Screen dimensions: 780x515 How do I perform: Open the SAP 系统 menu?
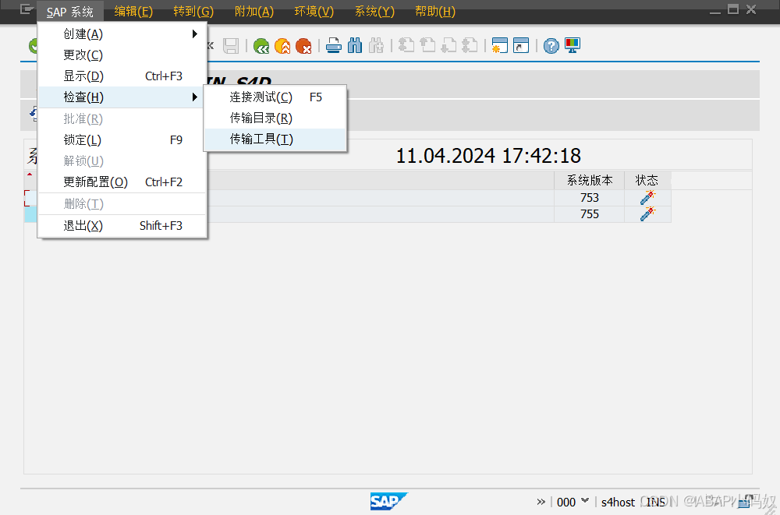click(x=70, y=12)
